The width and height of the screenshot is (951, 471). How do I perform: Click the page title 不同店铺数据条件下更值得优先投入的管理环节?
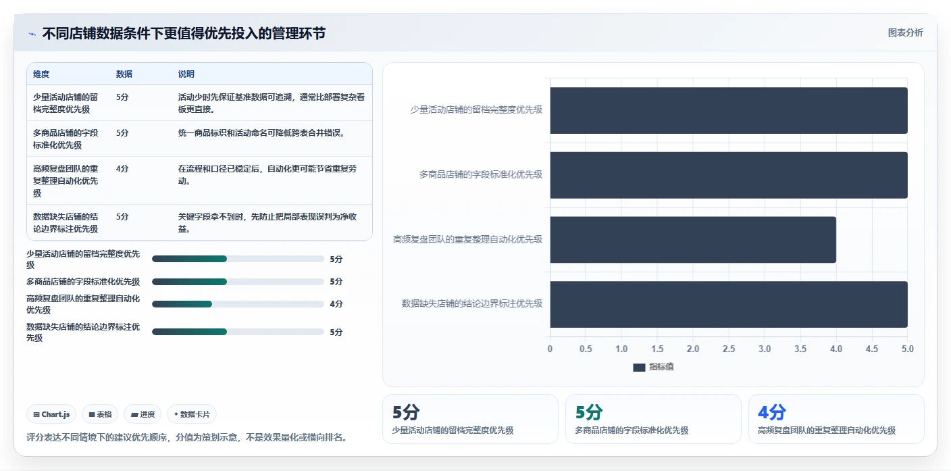pyautogui.click(x=184, y=33)
